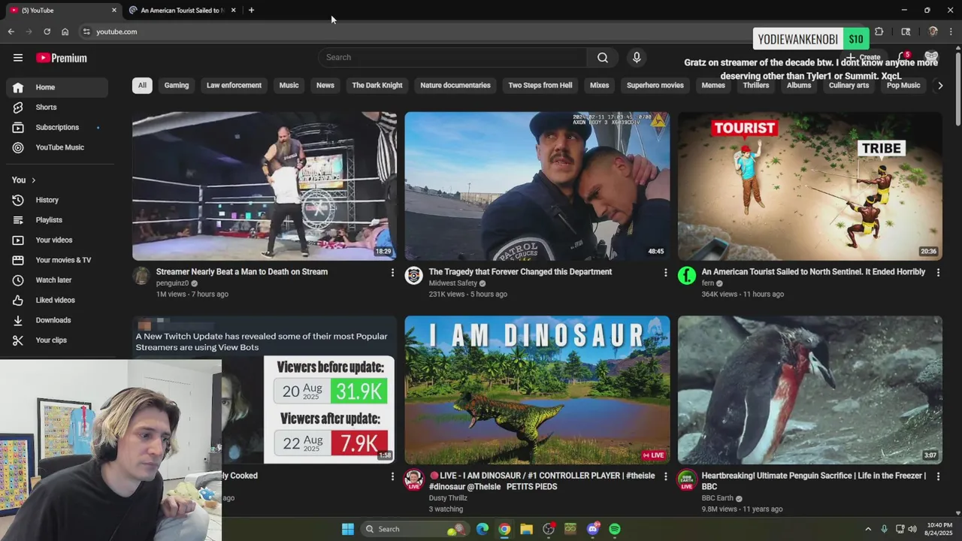Open BBC Earth channel avatar
Screen dimensions: 962x541
686,479
